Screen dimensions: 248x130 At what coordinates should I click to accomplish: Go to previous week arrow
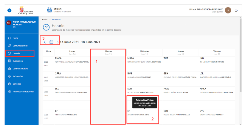46,42
